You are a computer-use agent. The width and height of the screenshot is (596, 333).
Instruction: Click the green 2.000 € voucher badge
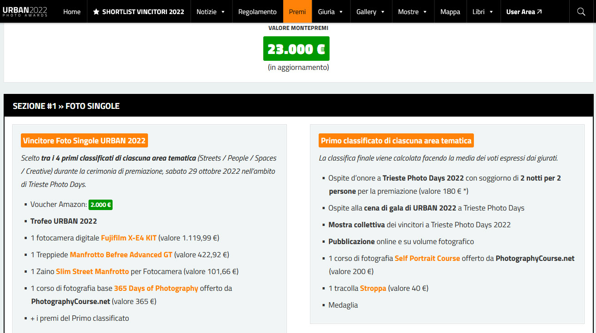coord(100,205)
